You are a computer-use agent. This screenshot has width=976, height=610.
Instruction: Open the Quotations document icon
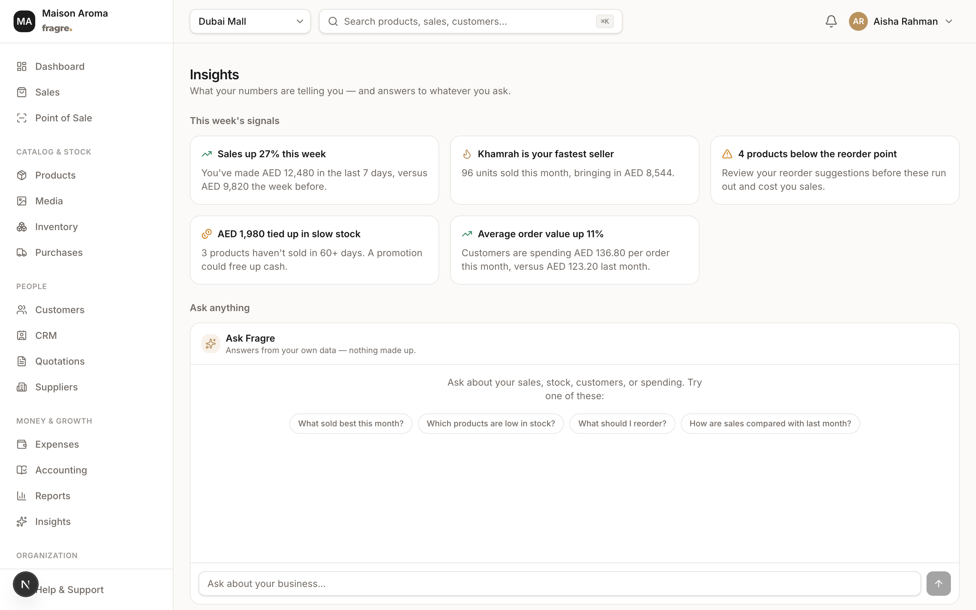(22, 361)
